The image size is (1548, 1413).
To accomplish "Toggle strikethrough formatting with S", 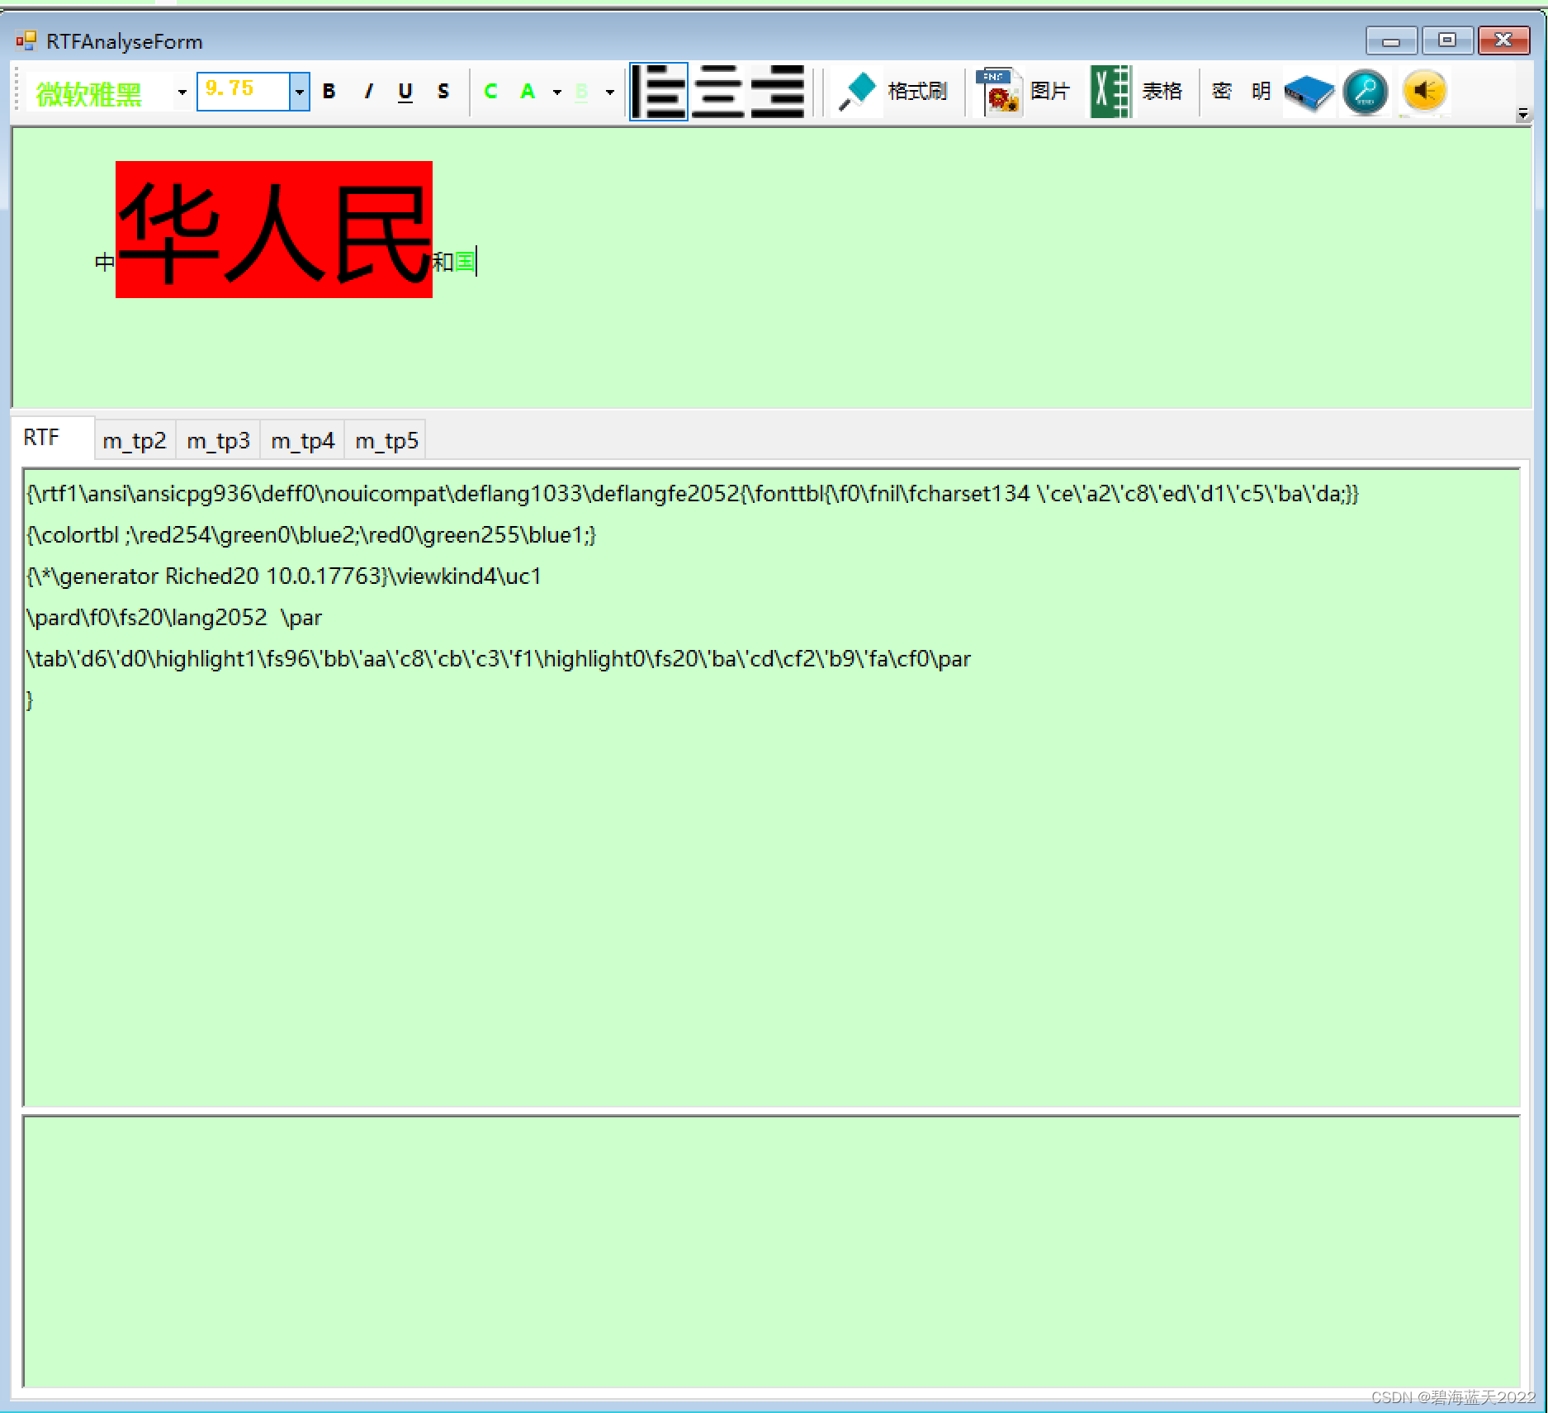I will (443, 92).
